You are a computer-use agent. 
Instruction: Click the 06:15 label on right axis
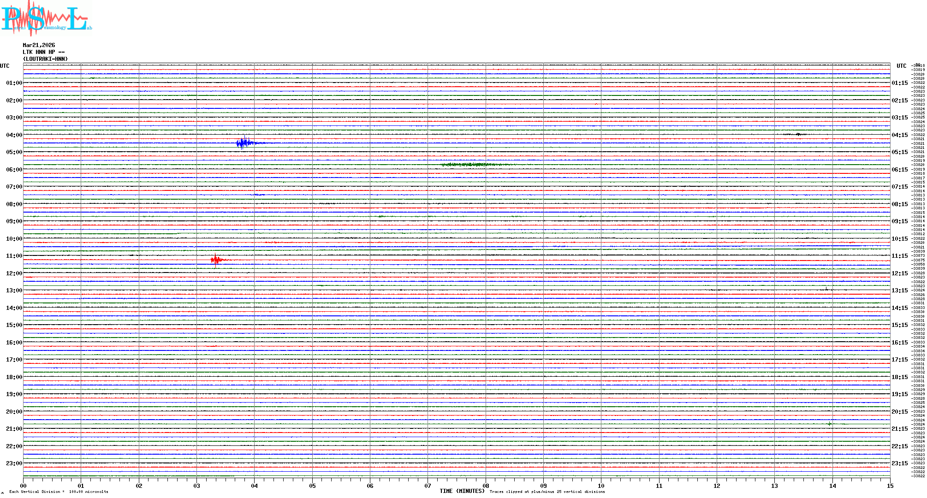(899, 170)
